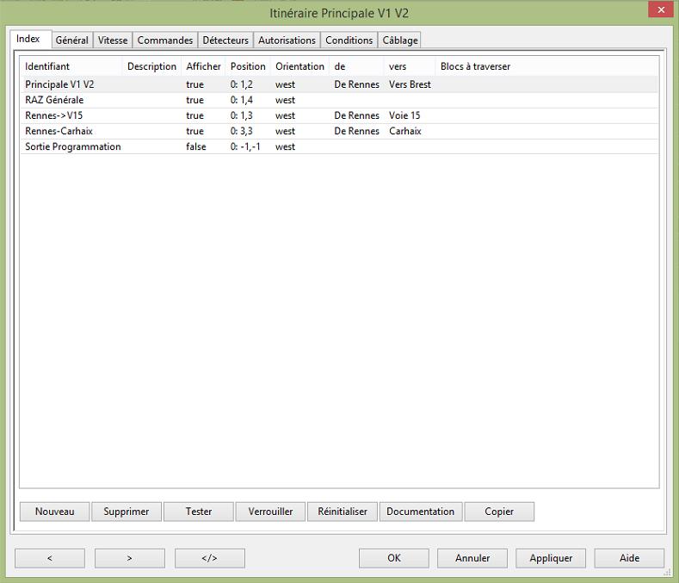The image size is (679, 583).
Task: Open the Détecteurs tab
Action: pos(225,40)
